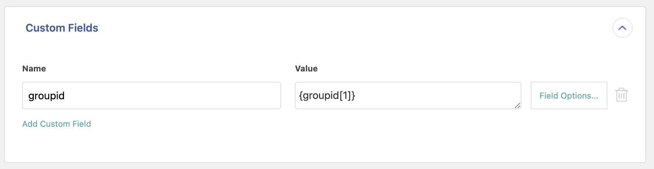Click the Value textarea resize handle
654x169 pixels.
(x=517, y=106)
